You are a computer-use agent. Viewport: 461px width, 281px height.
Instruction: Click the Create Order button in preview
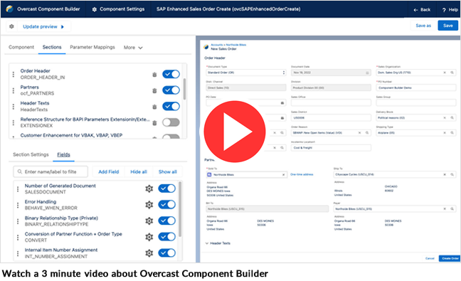(450, 258)
